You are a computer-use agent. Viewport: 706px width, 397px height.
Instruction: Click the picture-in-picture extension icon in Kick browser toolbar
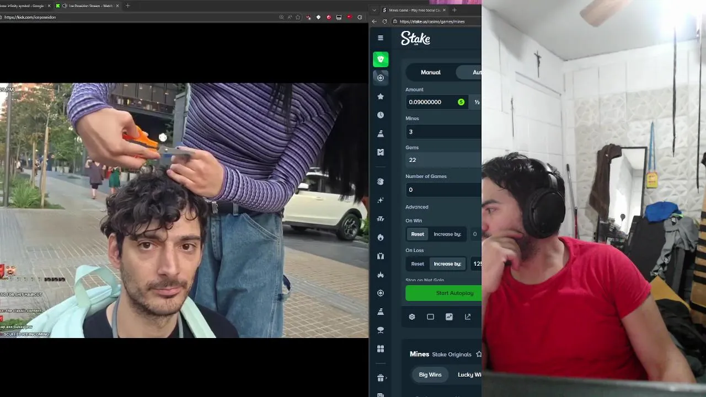[x=339, y=17]
